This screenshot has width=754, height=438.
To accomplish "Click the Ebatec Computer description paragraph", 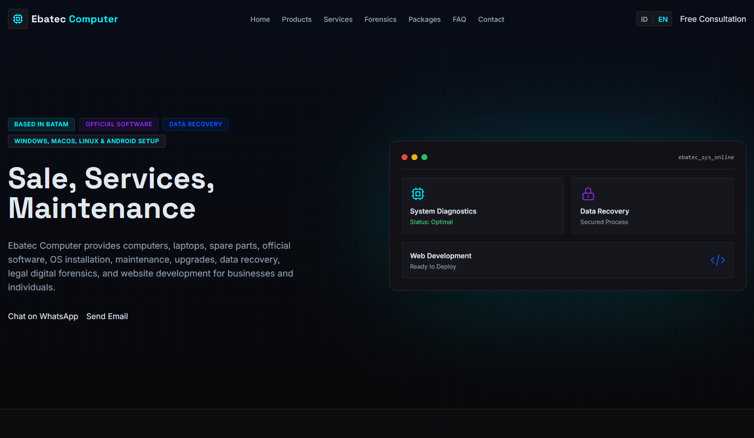I will (151, 267).
